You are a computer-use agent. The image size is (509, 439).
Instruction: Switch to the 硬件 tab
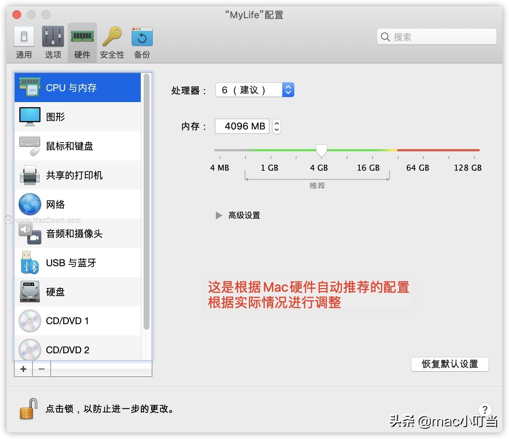[82, 41]
